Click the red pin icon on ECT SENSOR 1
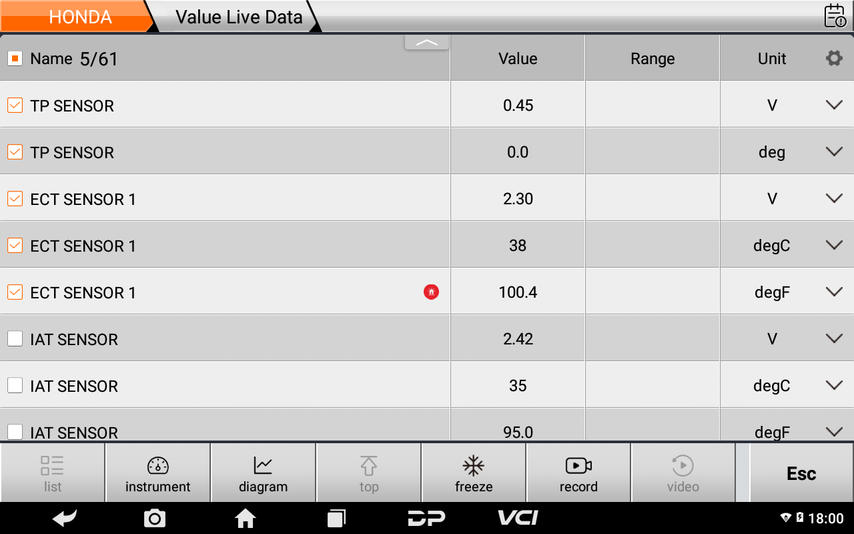Screen dimensions: 854x534 tap(431, 292)
